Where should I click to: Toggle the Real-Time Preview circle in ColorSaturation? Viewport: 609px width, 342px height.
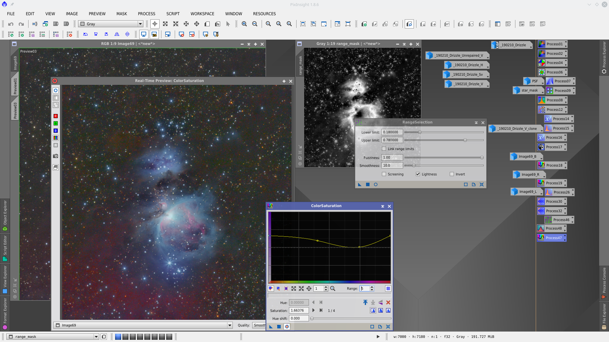pyautogui.click(x=287, y=327)
